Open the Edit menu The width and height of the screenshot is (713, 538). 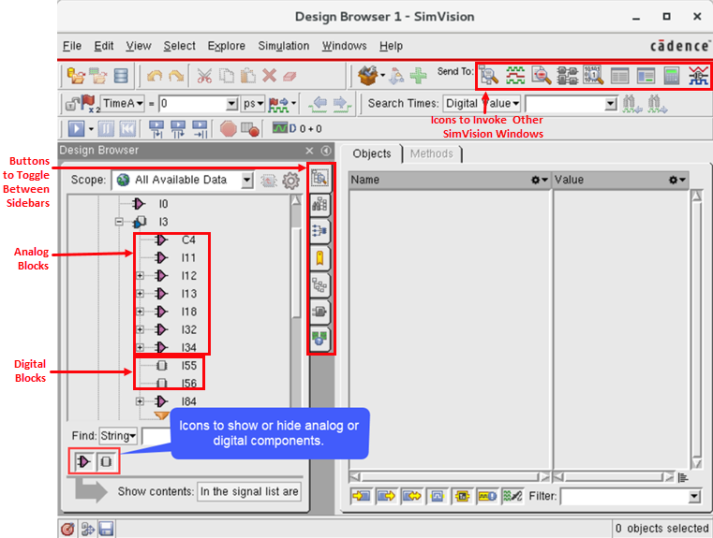tap(104, 46)
